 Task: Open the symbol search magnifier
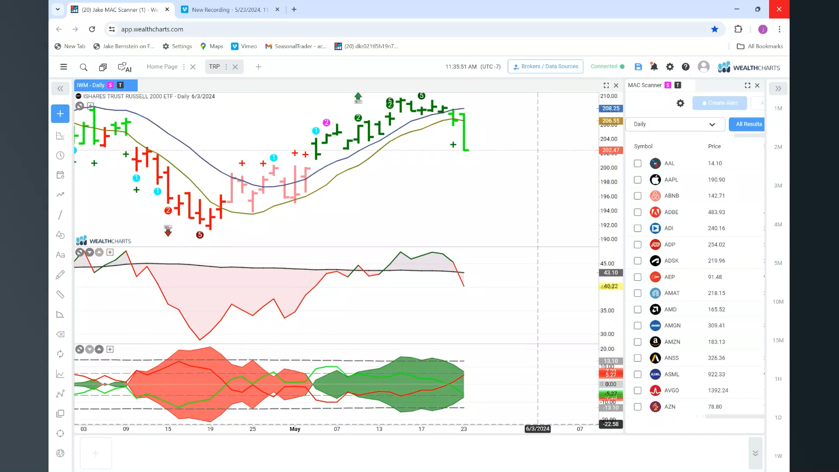click(83, 67)
